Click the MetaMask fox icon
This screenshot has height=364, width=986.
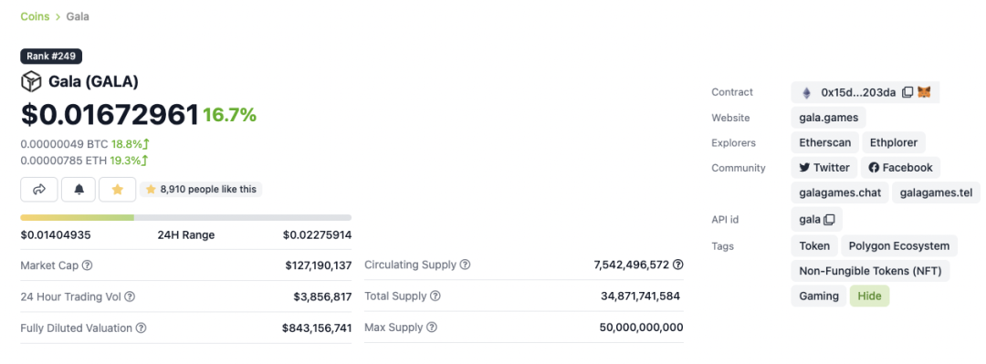tap(924, 92)
